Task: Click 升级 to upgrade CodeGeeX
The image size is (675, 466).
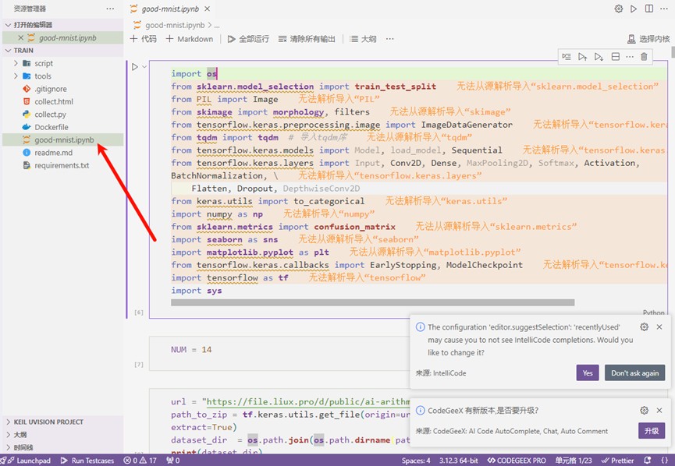Action: (652, 431)
